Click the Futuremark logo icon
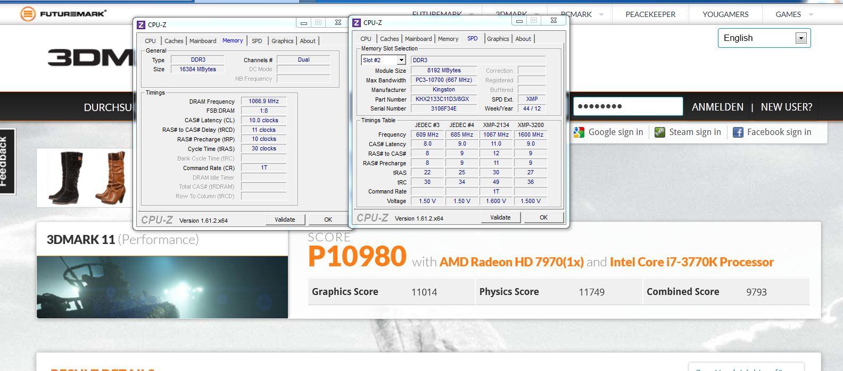843x371 pixels. pyautogui.click(x=28, y=14)
